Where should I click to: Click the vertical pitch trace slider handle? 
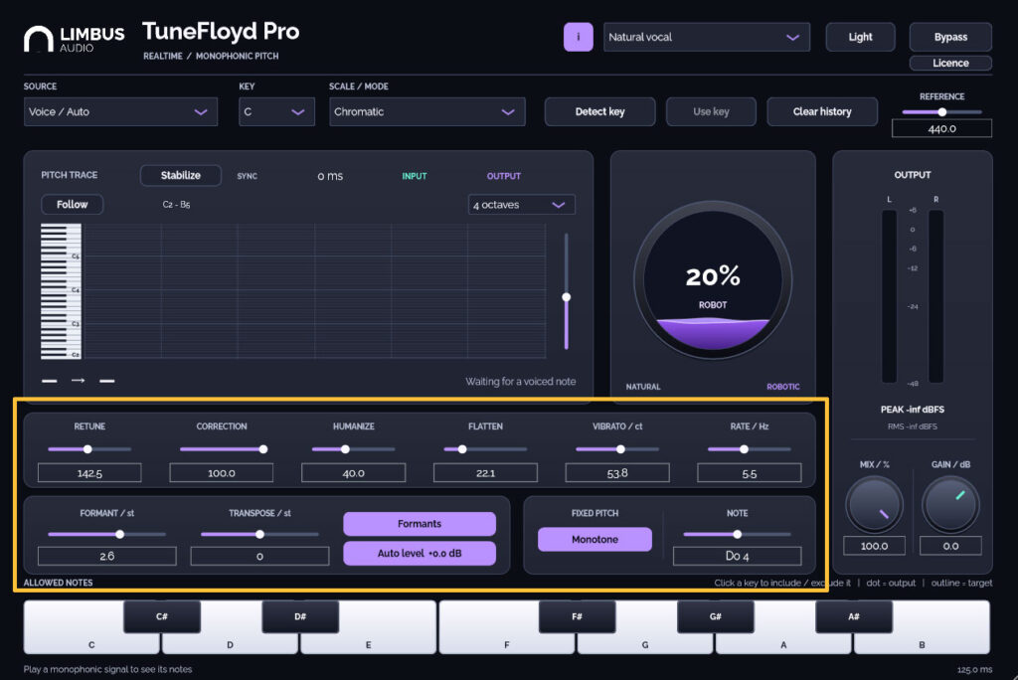[566, 297]
